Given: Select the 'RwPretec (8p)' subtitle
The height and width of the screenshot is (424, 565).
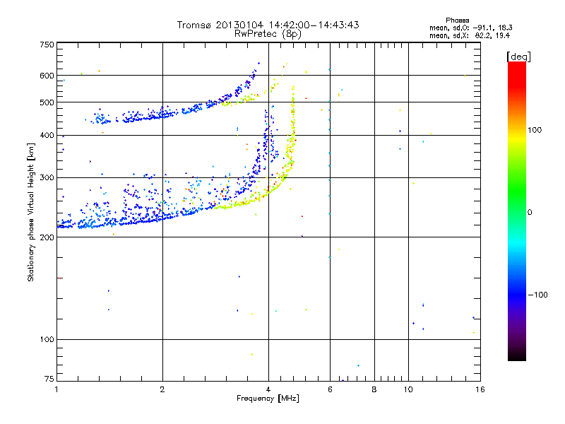Looking at the screenshot, I should pos(268,34).
